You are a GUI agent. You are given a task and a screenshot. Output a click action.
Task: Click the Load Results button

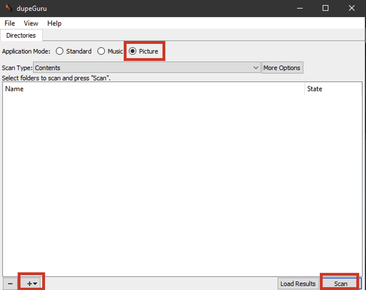(x=298, y=284)
